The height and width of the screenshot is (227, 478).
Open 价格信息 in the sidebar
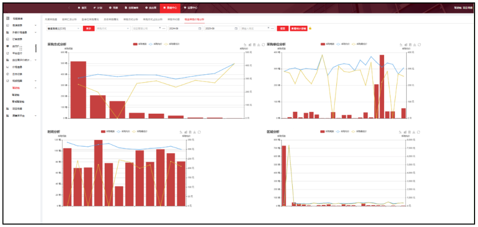[x=17, y=67]
